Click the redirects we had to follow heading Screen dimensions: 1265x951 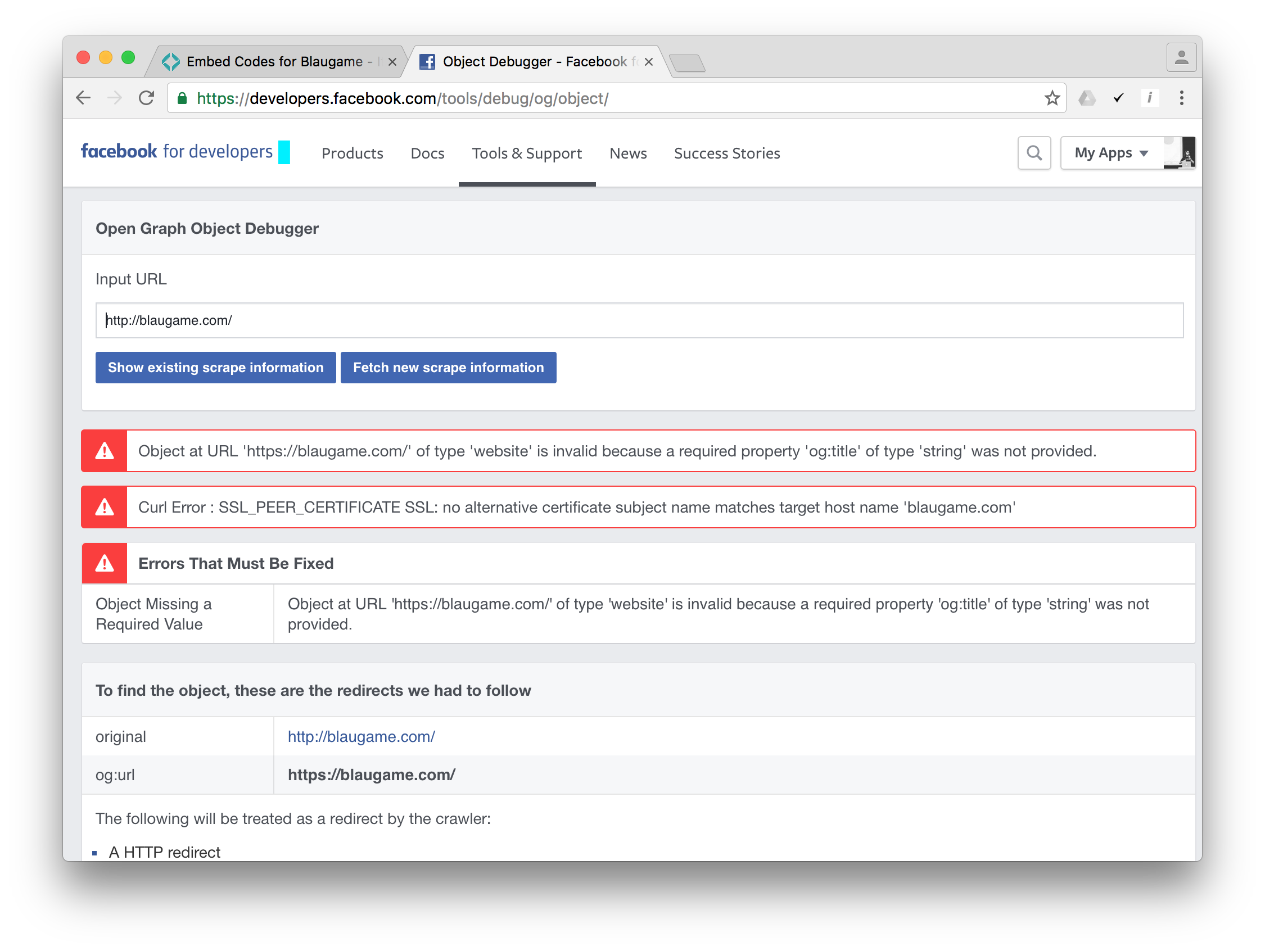pyautogui.click(x=313, y=690)
